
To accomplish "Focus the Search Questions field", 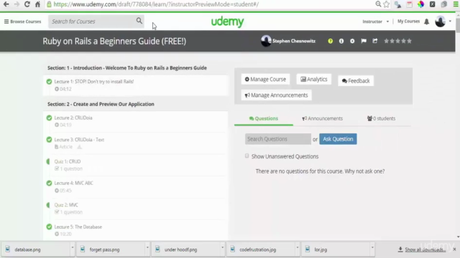I will 278,139.
